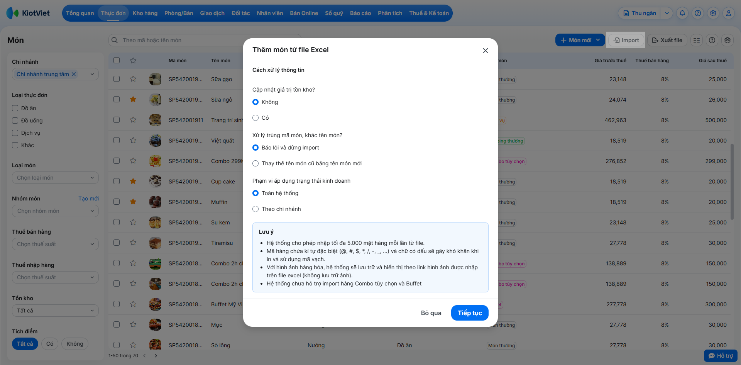Click the vertical scrollbar of the item table
Image resolution: width=741 pixels, height=365 pixels.
pyautogui.click(x=732, y=182)
